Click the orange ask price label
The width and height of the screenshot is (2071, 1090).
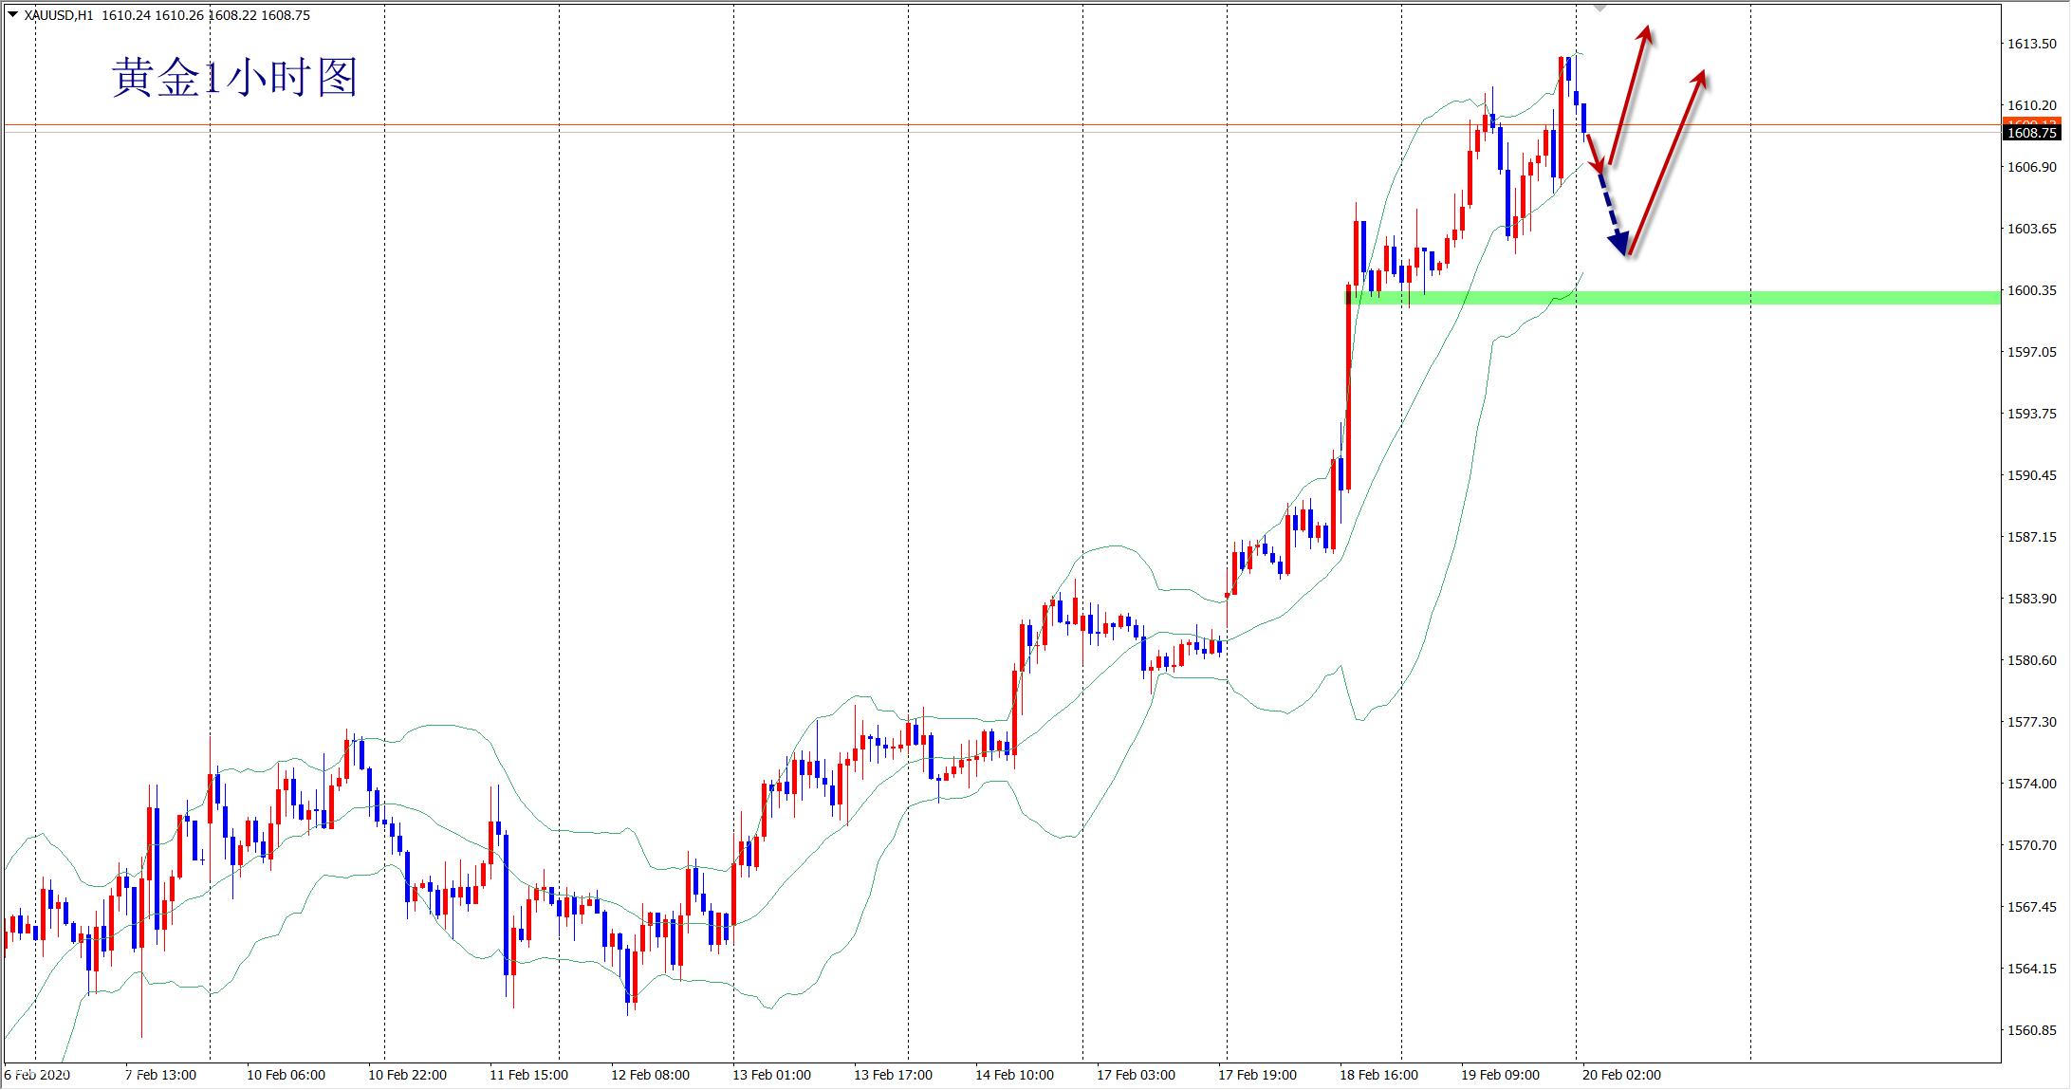pyautogui.click(x=2031, y=121)
